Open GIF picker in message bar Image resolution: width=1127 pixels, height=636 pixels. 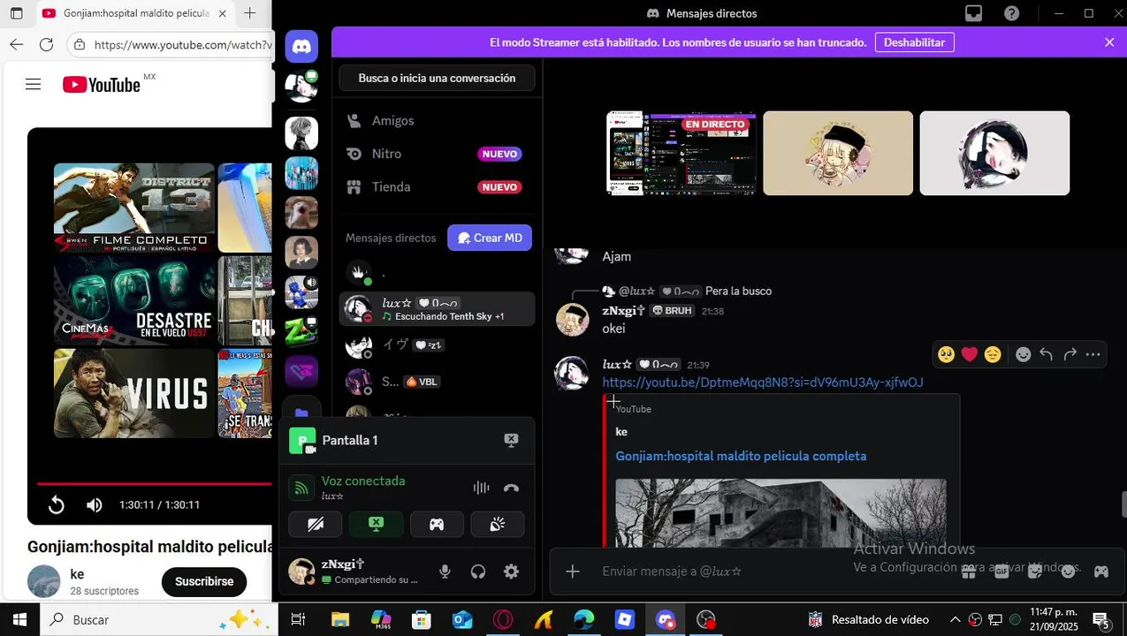(1001, 572)
